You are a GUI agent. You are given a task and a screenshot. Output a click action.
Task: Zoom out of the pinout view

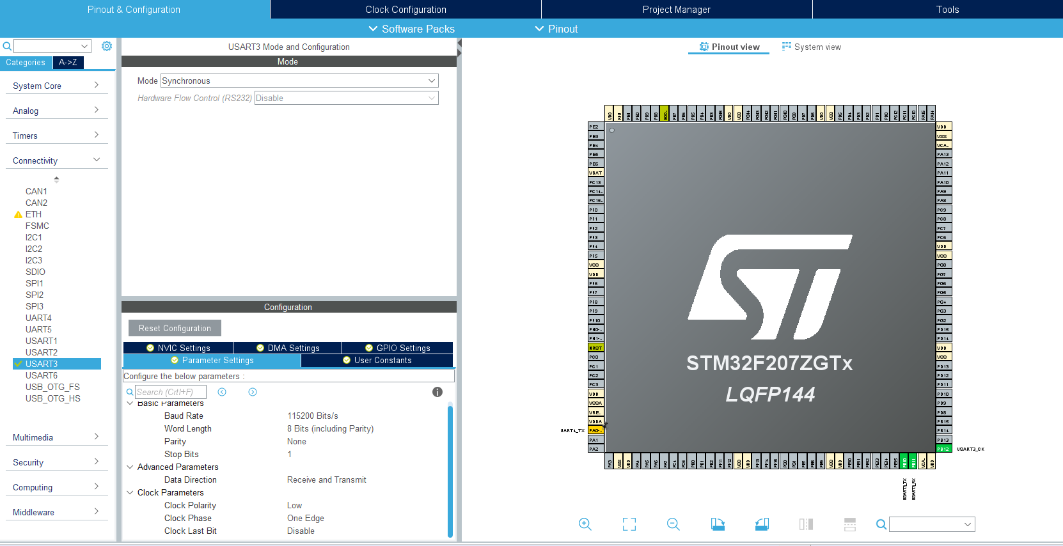[x=673, y=524]
